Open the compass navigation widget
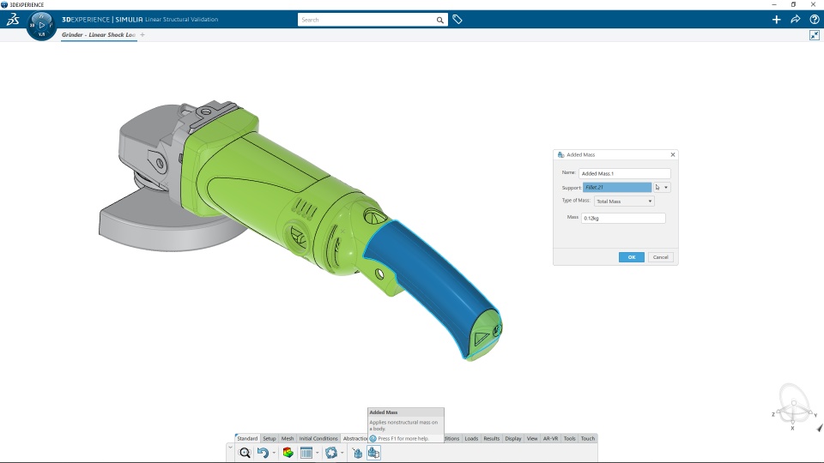Viewport: 824px width, 463px height. (41, 25)
